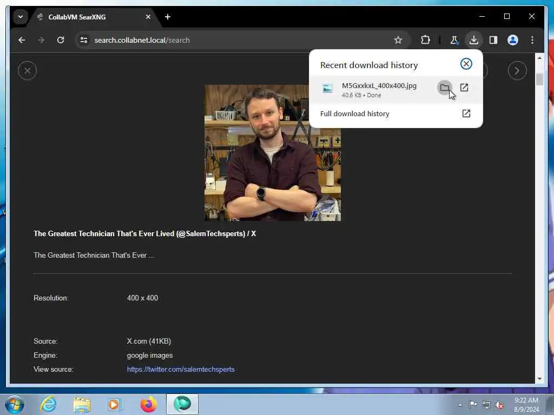Bookmark this page with the star icon
554x415 pixels.
click(x=398, y=40)
